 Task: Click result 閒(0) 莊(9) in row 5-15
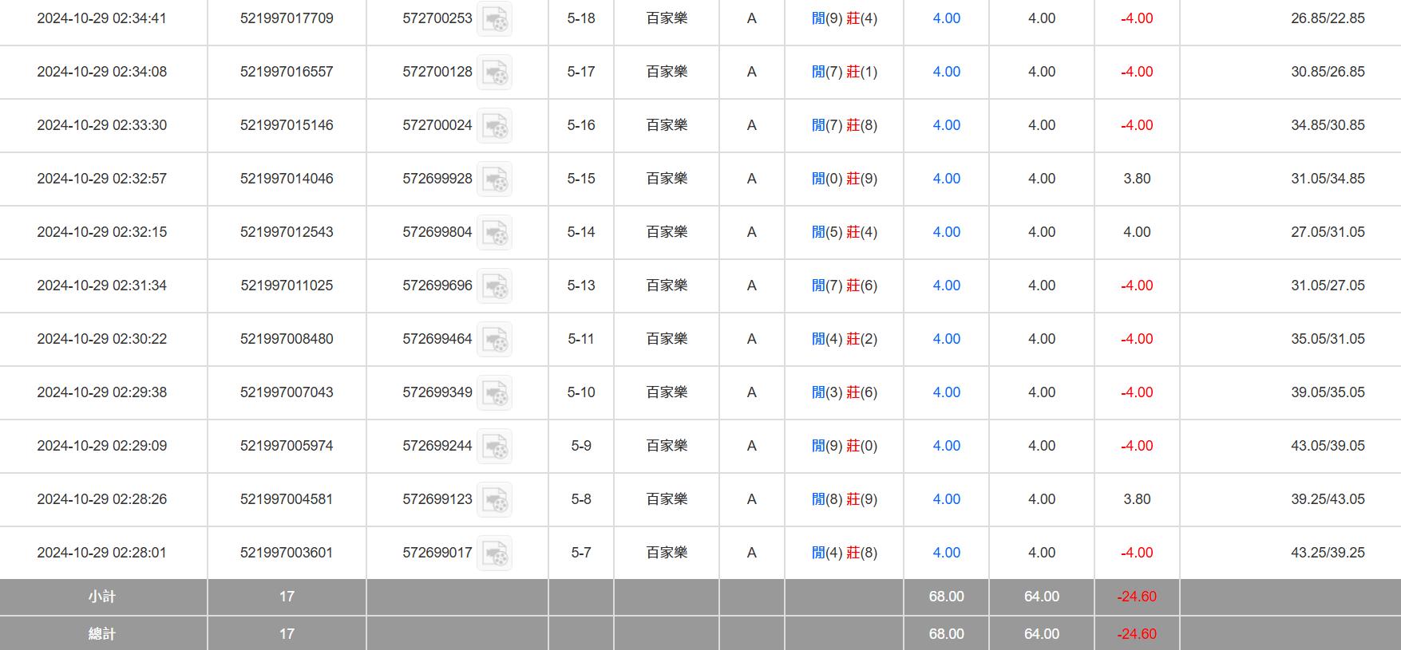[x=844, y=179]
